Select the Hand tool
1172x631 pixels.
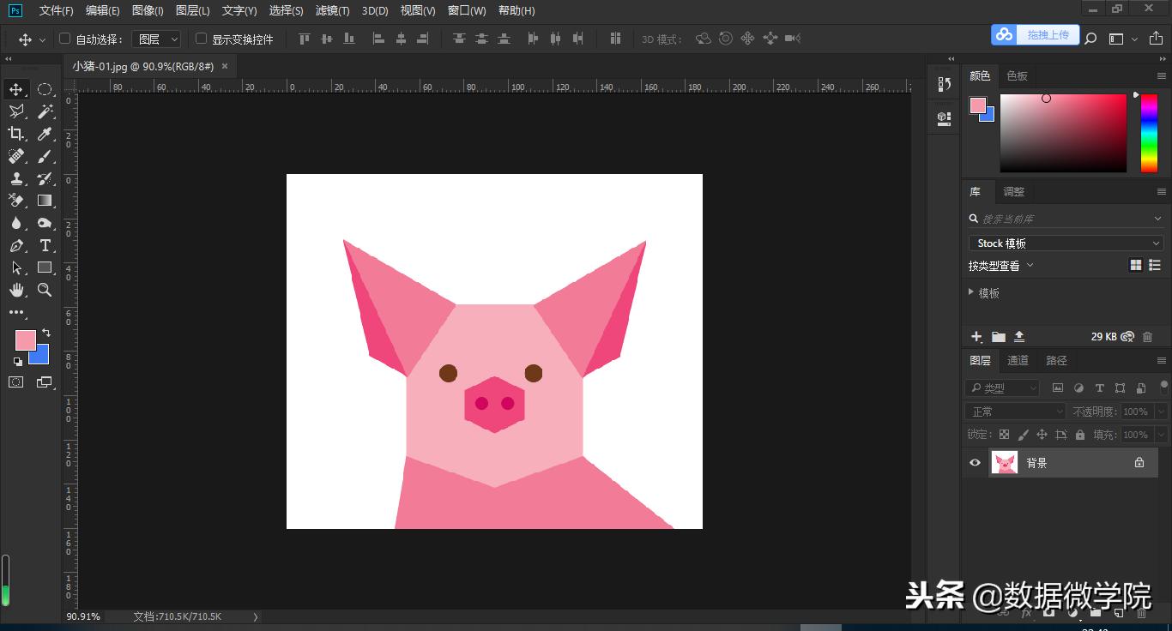pos(16,290)
